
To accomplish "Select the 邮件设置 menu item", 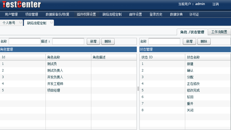I will tap(135, 14).
